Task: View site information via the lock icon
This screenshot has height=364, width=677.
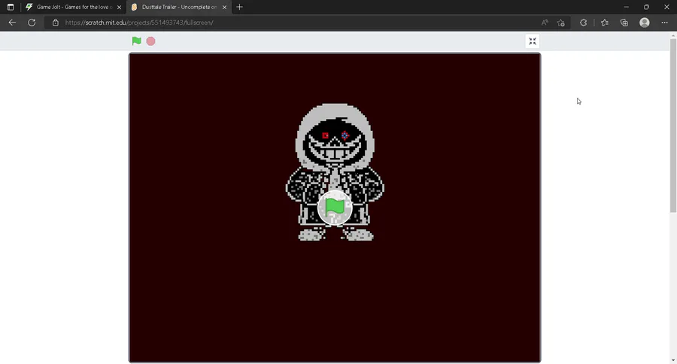Action: [55, 23]
